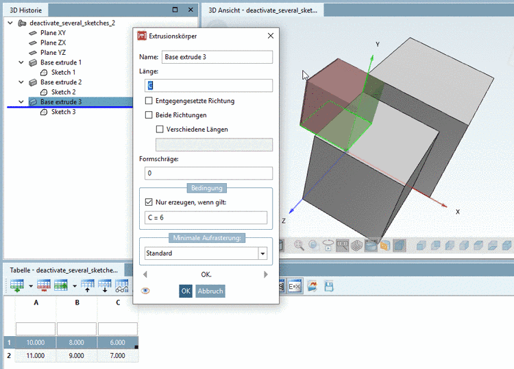Image resolution: width=514 pixels, height=369 pixels.
Task: Select Sketch 3 in history tree
Action: tap(63, 112)
